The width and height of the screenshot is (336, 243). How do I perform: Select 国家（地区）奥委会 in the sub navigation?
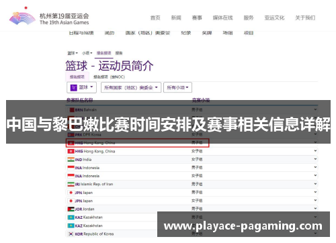tap(148, 33)
